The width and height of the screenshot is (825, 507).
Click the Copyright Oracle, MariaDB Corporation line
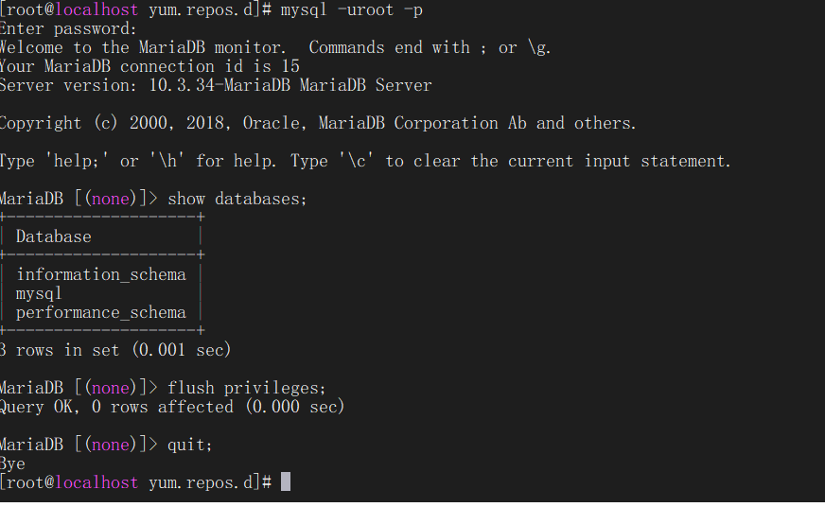318,123
